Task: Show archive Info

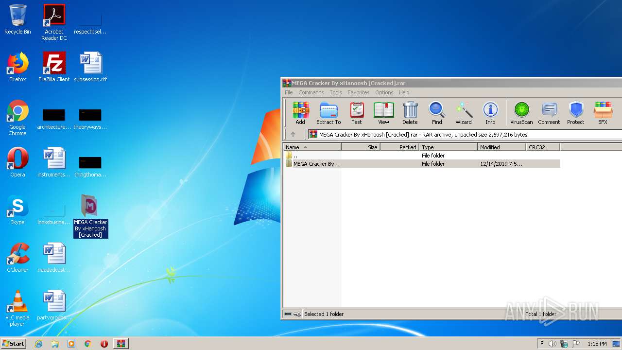Action: (490, 113)
